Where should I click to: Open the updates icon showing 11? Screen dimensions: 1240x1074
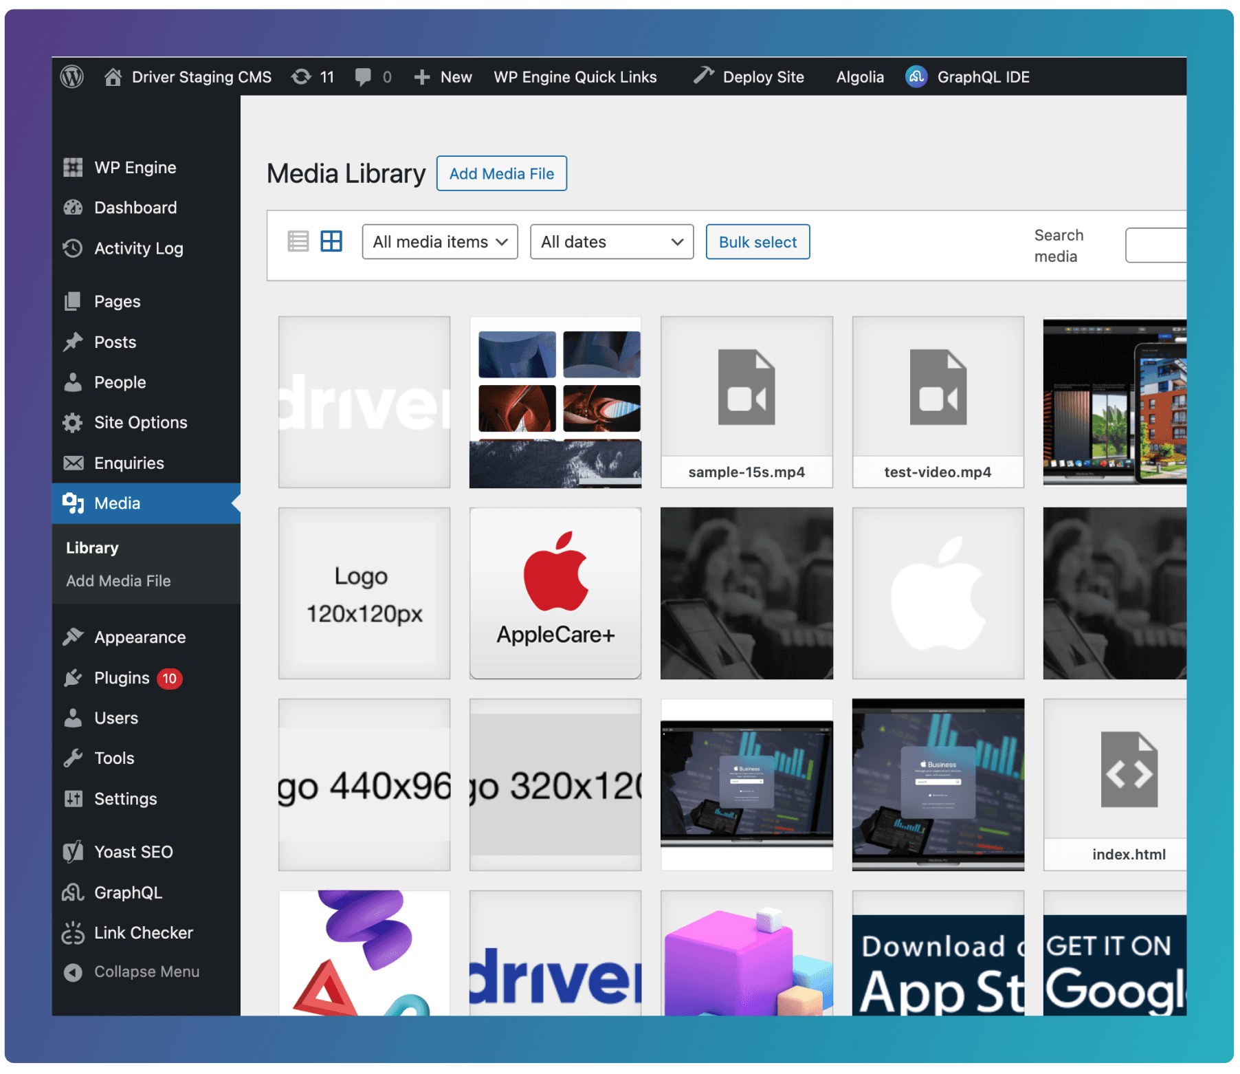301,76
